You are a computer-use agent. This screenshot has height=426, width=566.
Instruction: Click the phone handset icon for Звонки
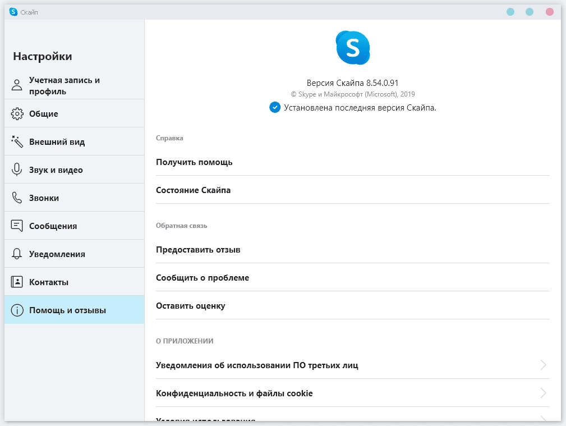[17, 198]
